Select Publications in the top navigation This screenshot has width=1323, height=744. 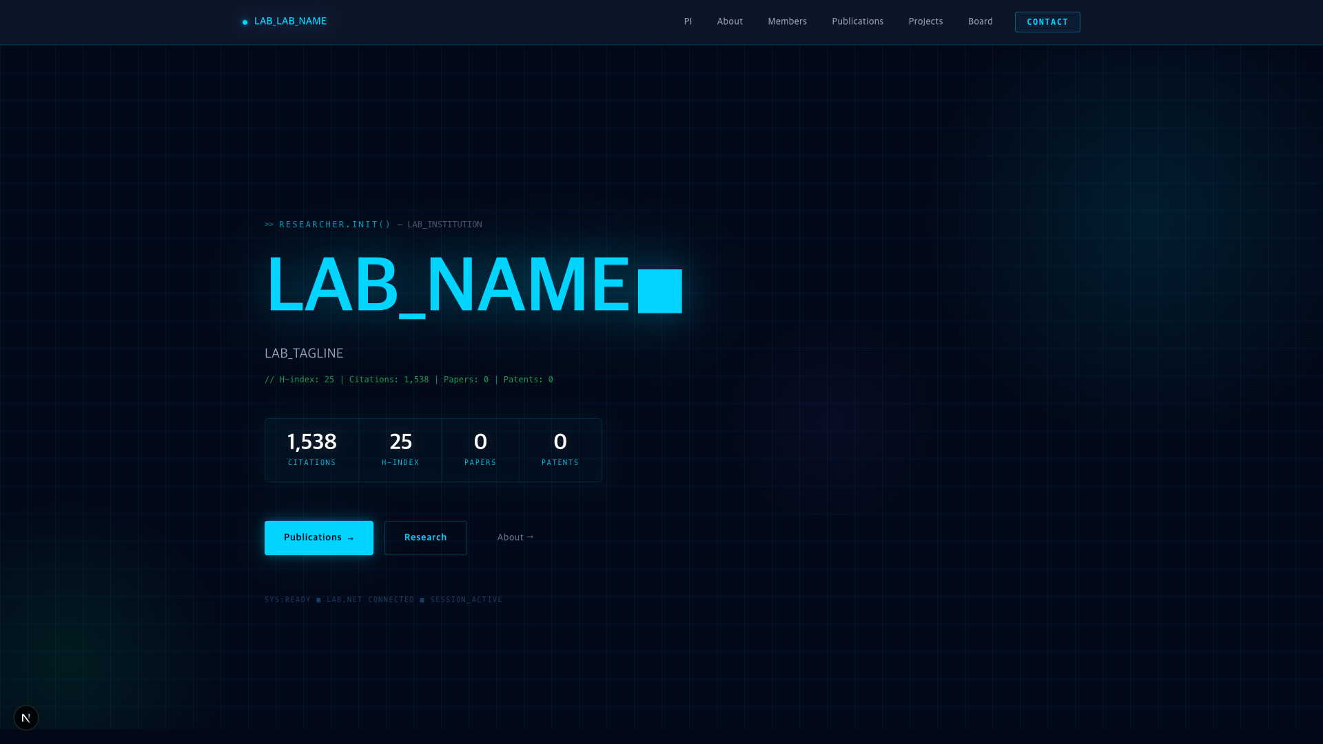[857, 21]
